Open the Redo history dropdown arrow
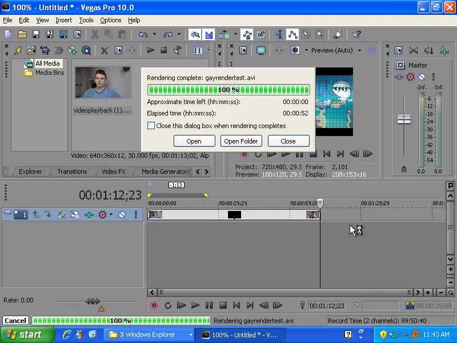457x343 pixels. [179, 34]
